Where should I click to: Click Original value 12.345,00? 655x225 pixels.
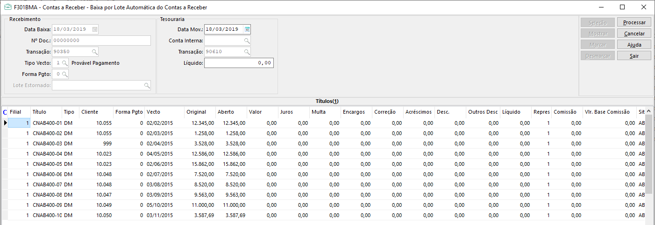point(203,123)
